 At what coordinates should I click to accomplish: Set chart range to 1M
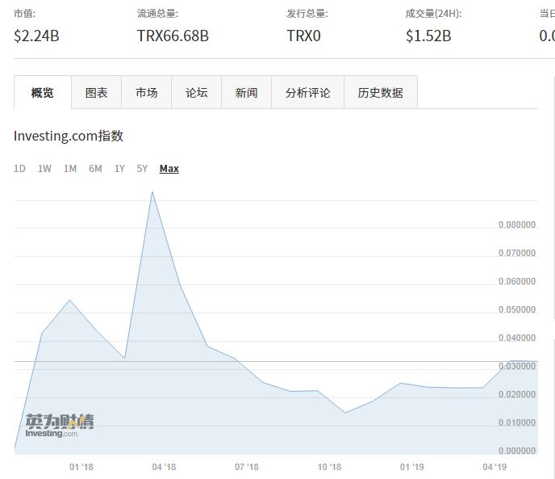click(70, 168)
